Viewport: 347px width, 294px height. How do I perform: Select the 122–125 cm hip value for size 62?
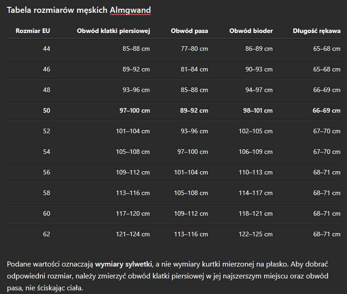256,234
